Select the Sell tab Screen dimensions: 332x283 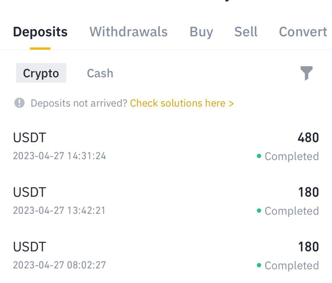tap(246, 32)
